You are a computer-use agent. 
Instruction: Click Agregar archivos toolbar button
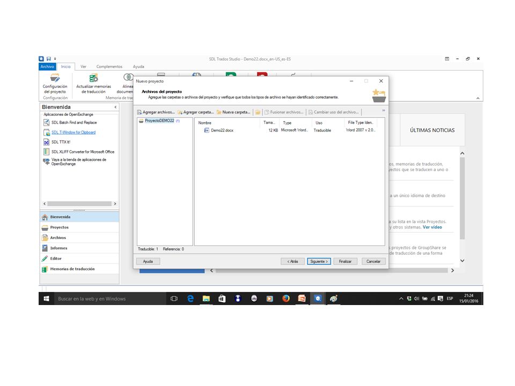(x=156, y=112)
